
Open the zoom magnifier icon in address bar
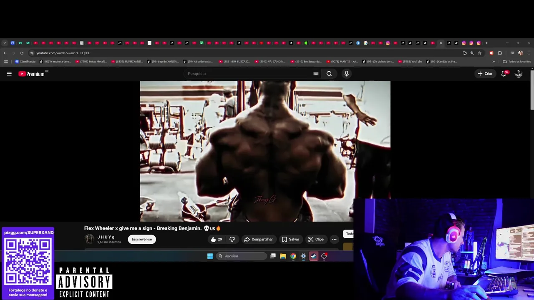tap(472, 53)
